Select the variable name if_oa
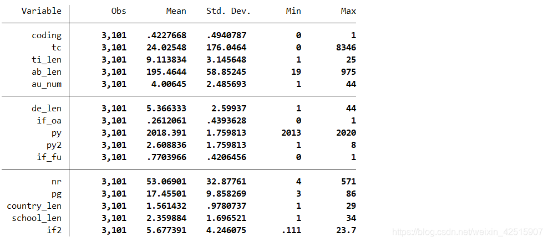 (49, 121)
